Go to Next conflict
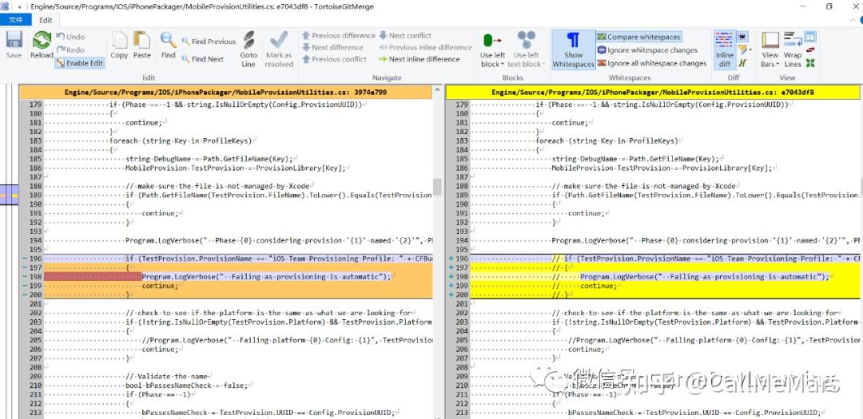 405,35
